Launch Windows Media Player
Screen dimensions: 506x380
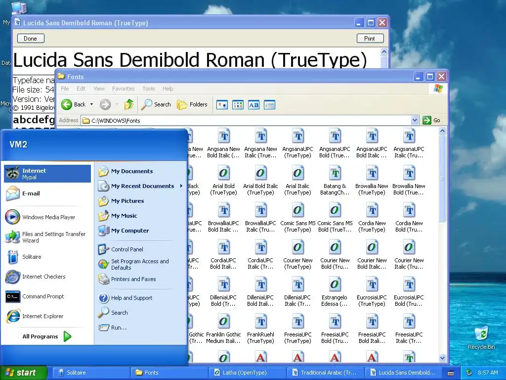pos(47,217)
